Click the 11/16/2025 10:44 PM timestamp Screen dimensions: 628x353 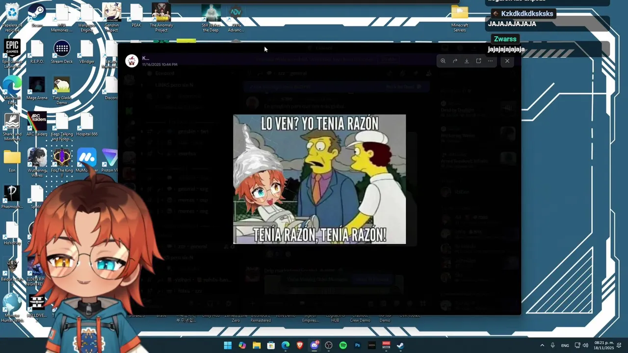pyautogui.click(x=159, y=64)
